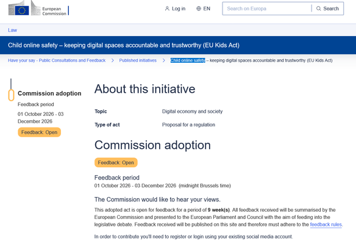The width and height of the screenshot is (356, 241).
Task: Go to Published initiatives breadcrumb
Action: pos(138,60)
